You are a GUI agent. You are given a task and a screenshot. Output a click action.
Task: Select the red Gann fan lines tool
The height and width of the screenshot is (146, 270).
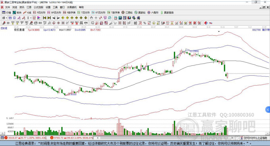click(x=97, y=23)
